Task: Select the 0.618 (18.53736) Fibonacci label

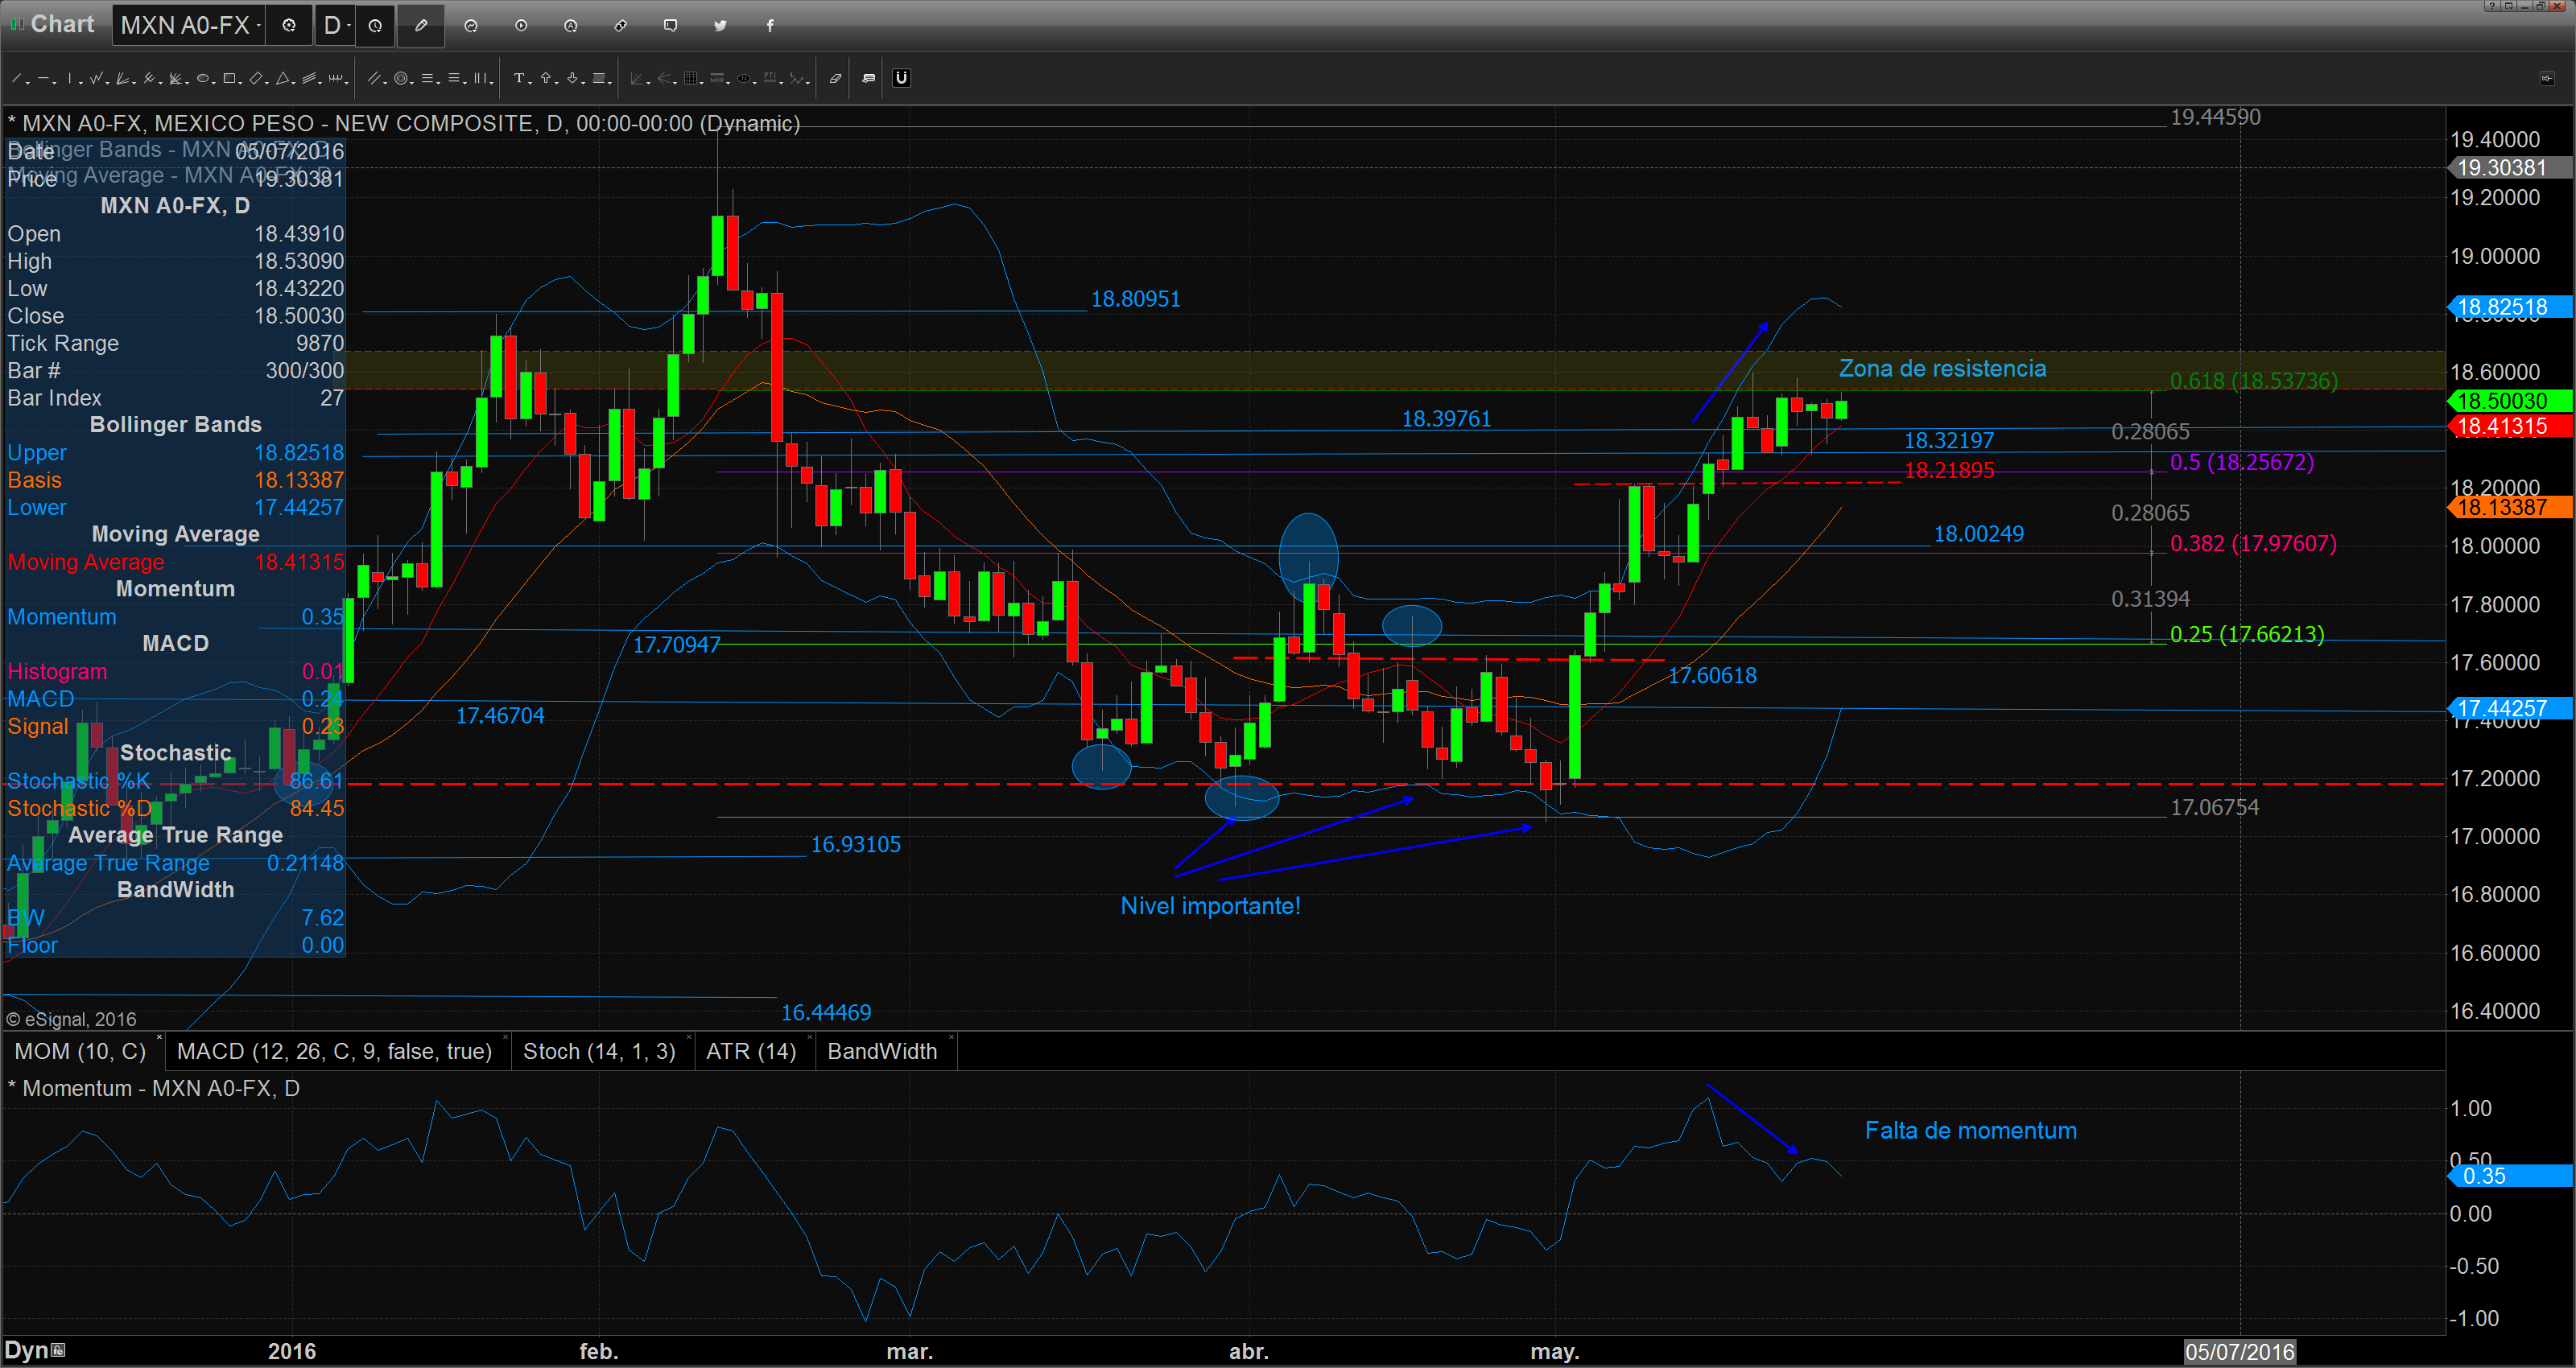Action: 2253,381
